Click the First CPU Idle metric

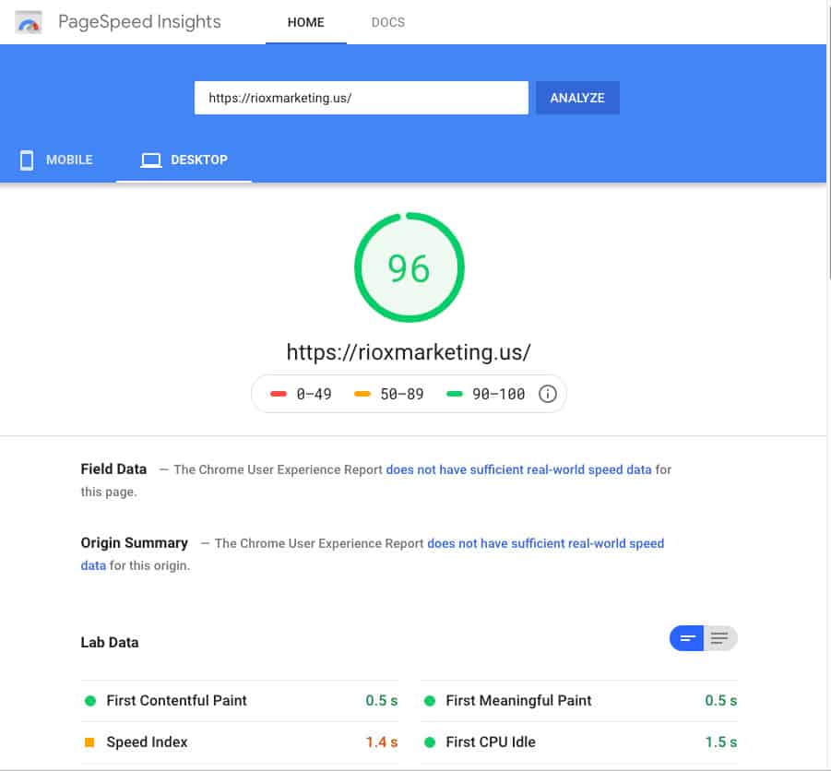pyautogui.click(x=578, y=741)
